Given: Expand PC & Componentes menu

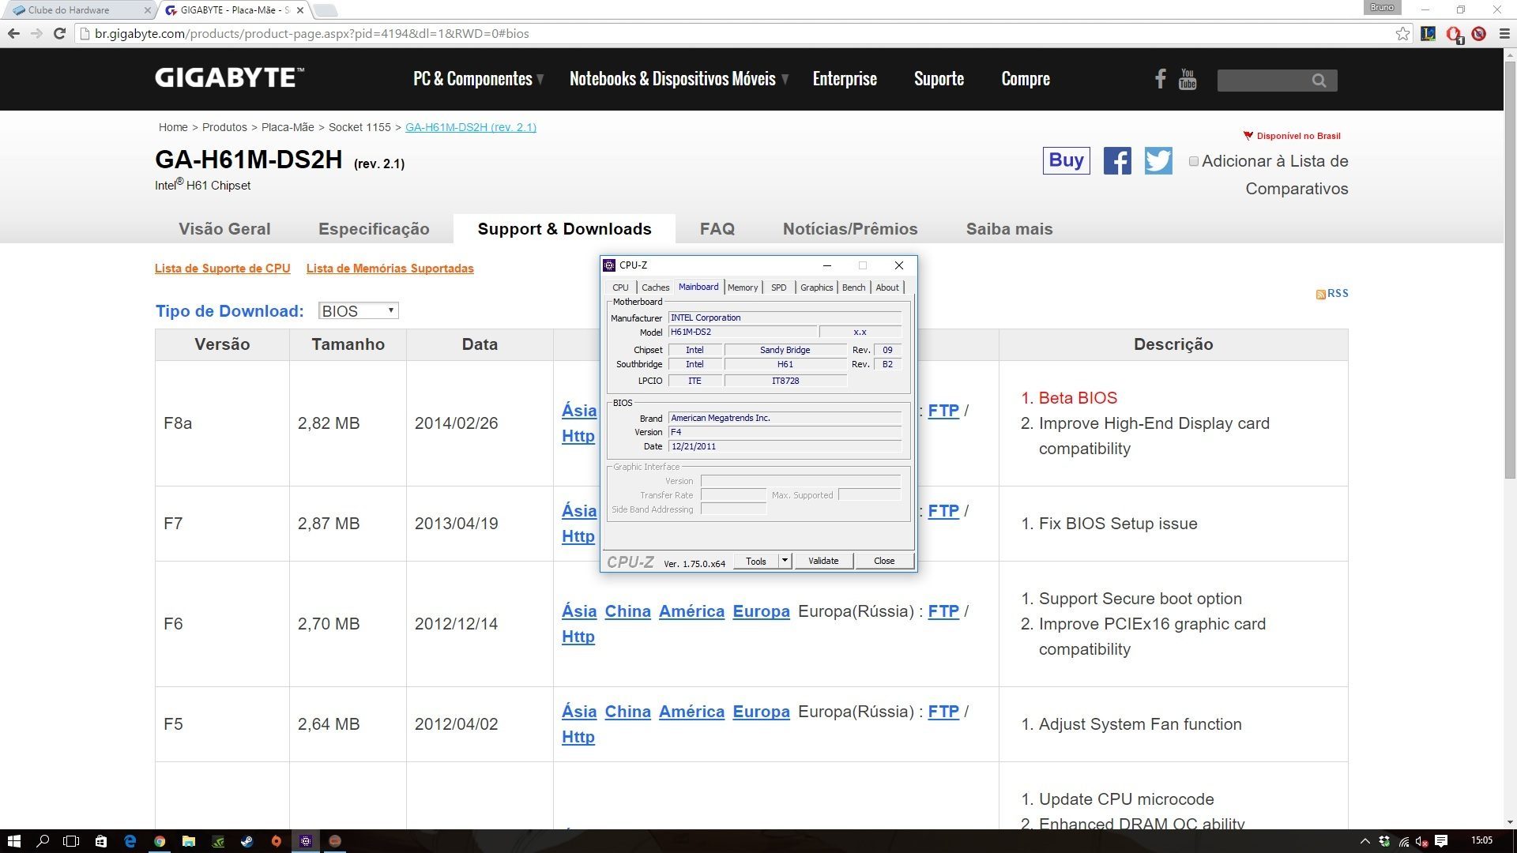Looking at the screenshot, I should coord(478,79).
